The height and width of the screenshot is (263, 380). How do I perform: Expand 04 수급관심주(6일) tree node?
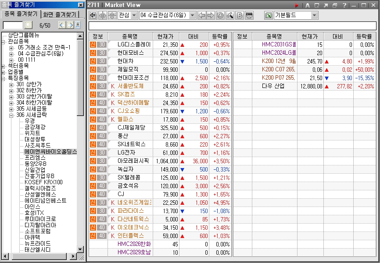click(11, 54)
